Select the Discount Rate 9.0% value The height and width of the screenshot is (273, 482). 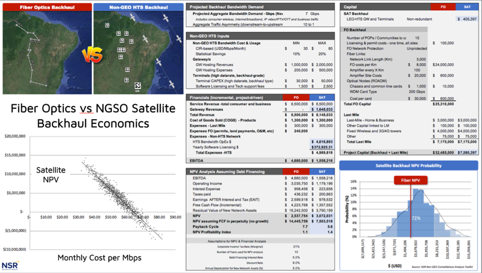(x=296, y=263)
